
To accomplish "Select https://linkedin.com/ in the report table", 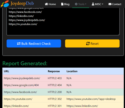I will click(x=16, y=106).
